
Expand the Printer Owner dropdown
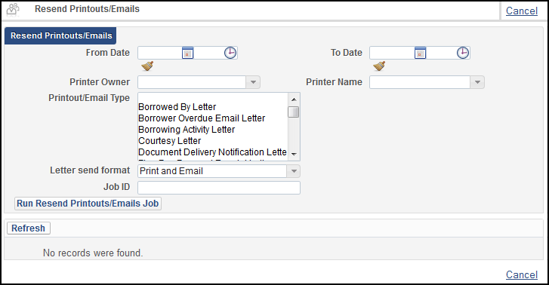253,82
